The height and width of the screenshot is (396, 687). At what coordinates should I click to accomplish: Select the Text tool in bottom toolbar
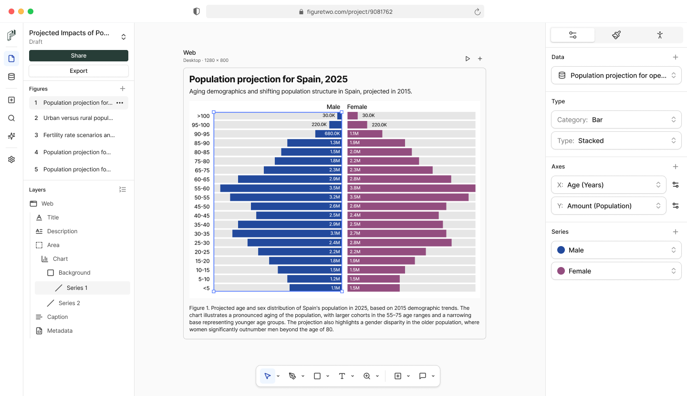342,376
